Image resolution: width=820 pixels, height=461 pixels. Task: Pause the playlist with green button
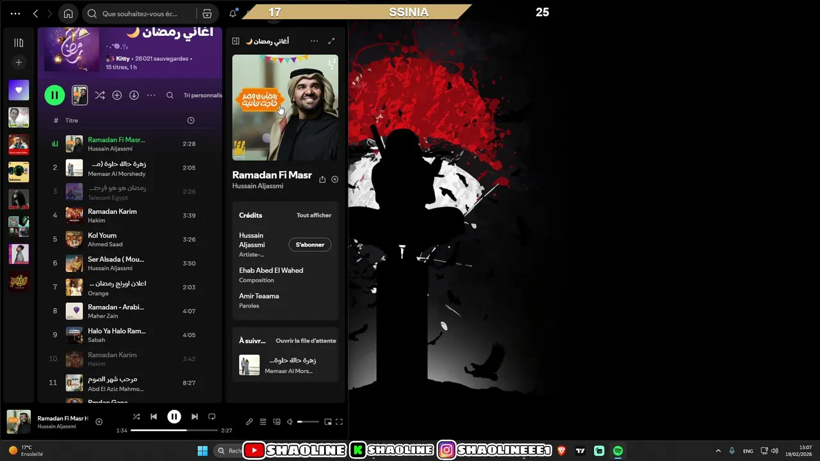tap(54, 95)
